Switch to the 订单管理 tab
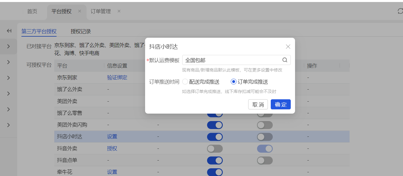This screenshot has height=176, width=403. [101, 11]
